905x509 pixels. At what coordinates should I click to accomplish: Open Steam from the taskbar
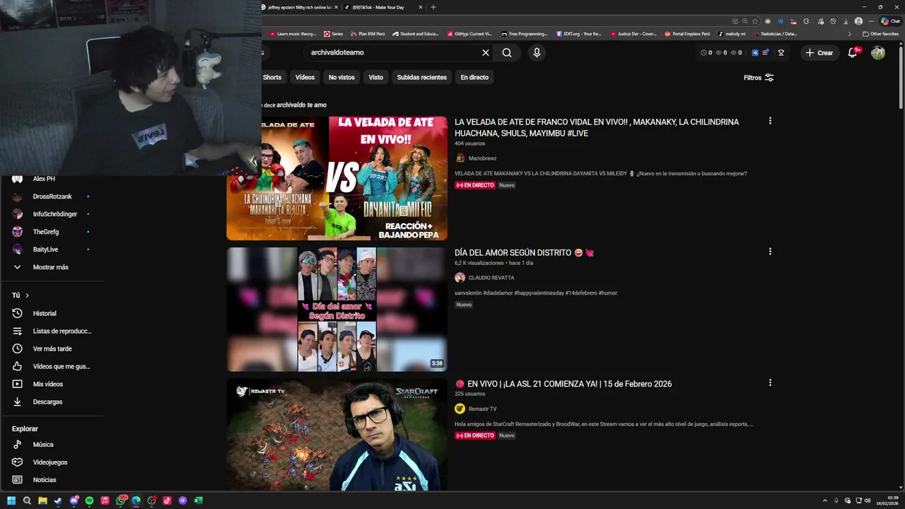coord(58,501)
